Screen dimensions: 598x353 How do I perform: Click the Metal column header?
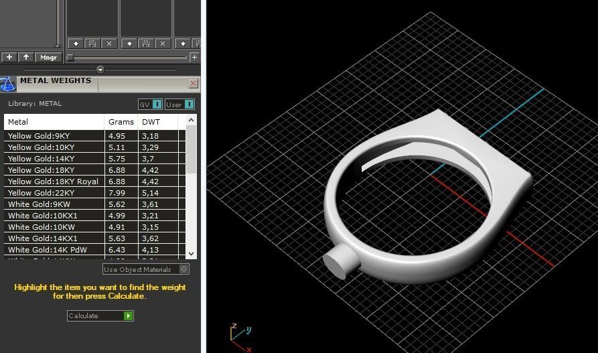tap(54, 122)
